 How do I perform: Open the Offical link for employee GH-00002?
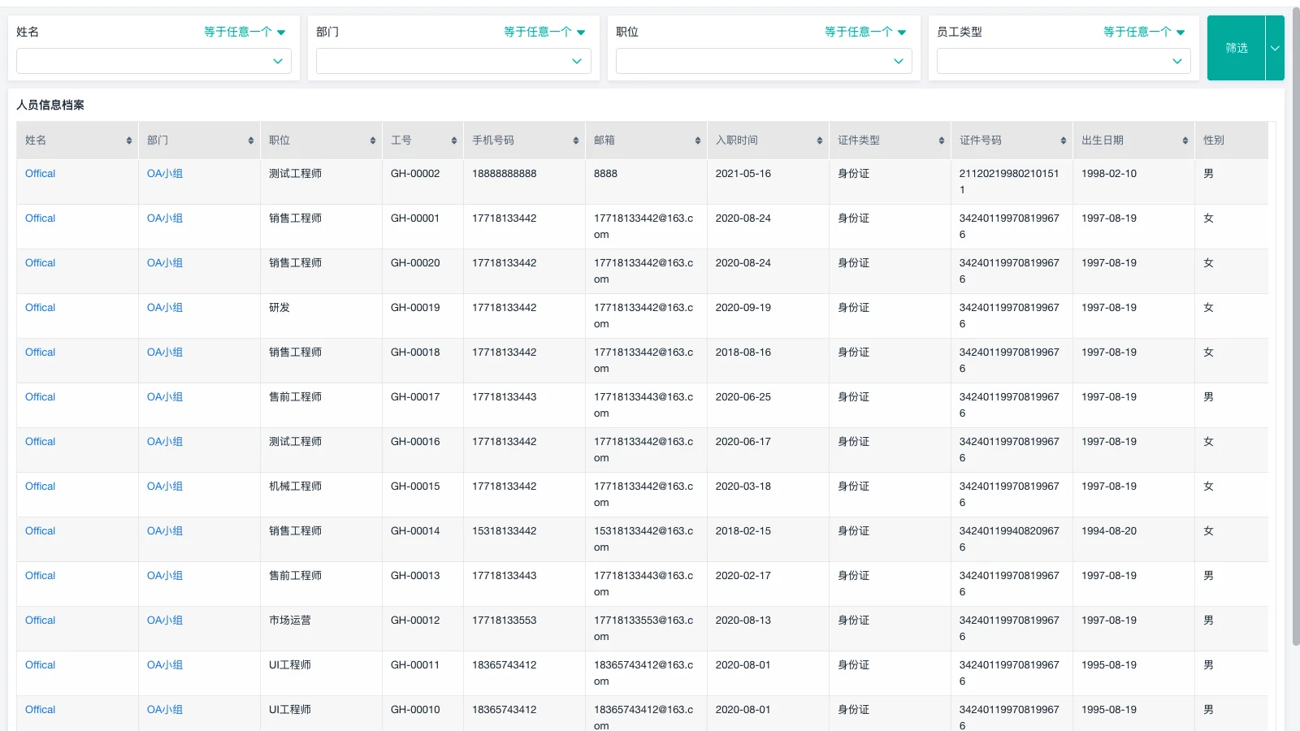tap(39, 173)
